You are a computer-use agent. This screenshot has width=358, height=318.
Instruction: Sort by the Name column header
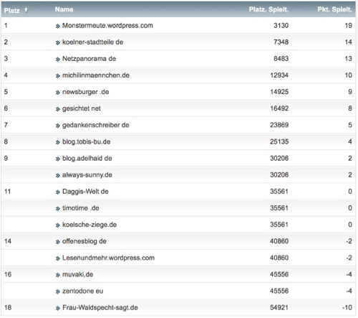coord(64,9)
